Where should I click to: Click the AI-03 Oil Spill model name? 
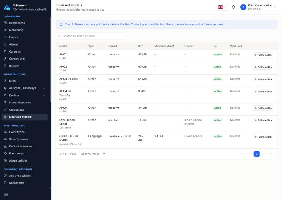[x=68, y=79]
